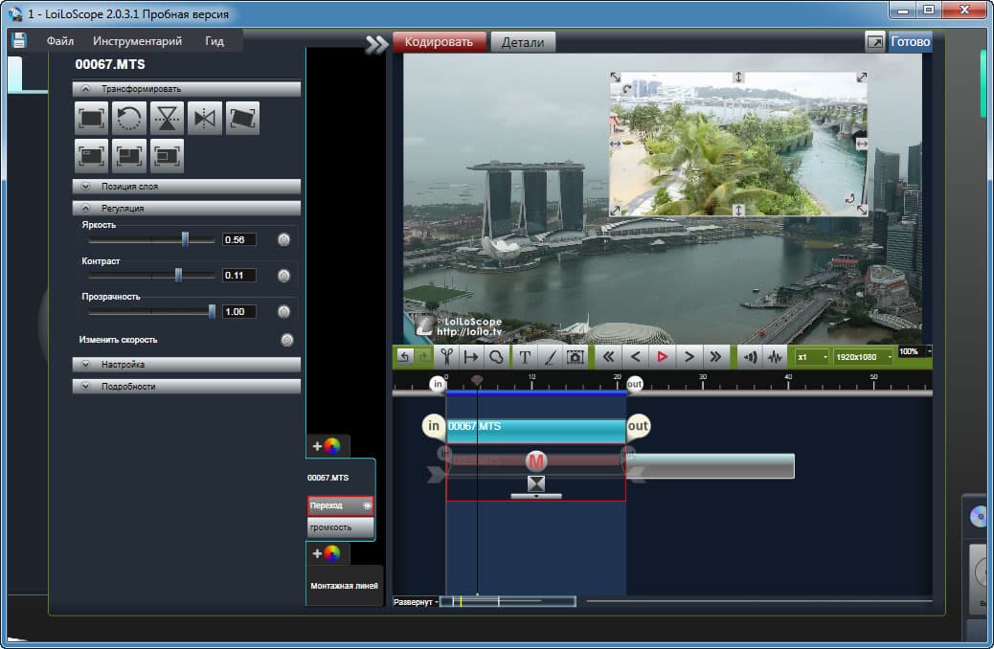Select the scissors cut tool
This screenshot has height=649, width=994.
point(445,356)
